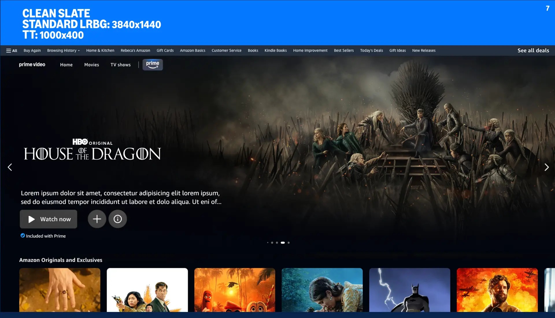Click Amazon Originals and Exclusives heading
This screenshot has width=555, height=318.
click(x=61, y=260)
